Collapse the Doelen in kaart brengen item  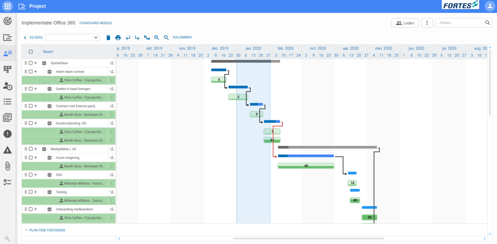50,89
